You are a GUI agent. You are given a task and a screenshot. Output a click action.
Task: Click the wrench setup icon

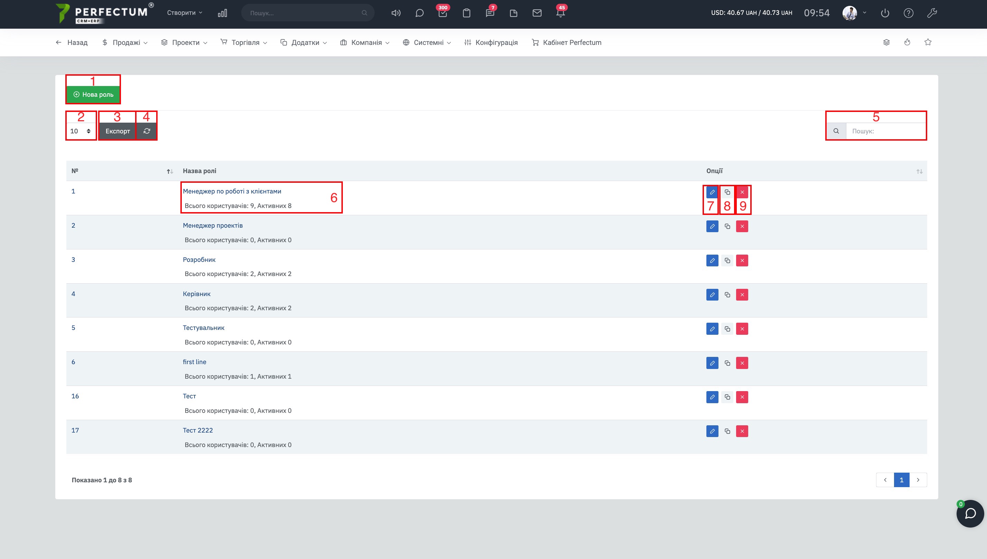point(932,13)
